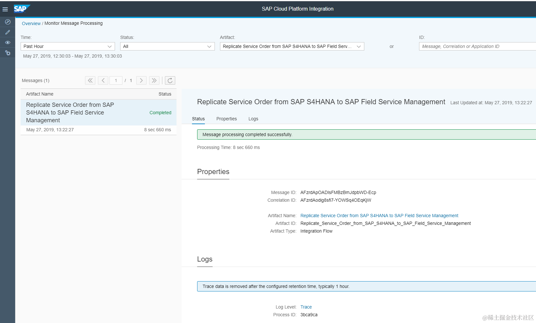Refresh the messages list

pos(170,80)
